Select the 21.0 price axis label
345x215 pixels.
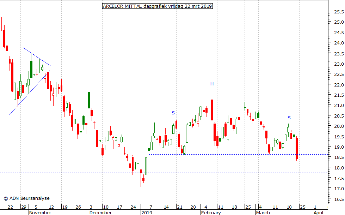tap(339, 106)
